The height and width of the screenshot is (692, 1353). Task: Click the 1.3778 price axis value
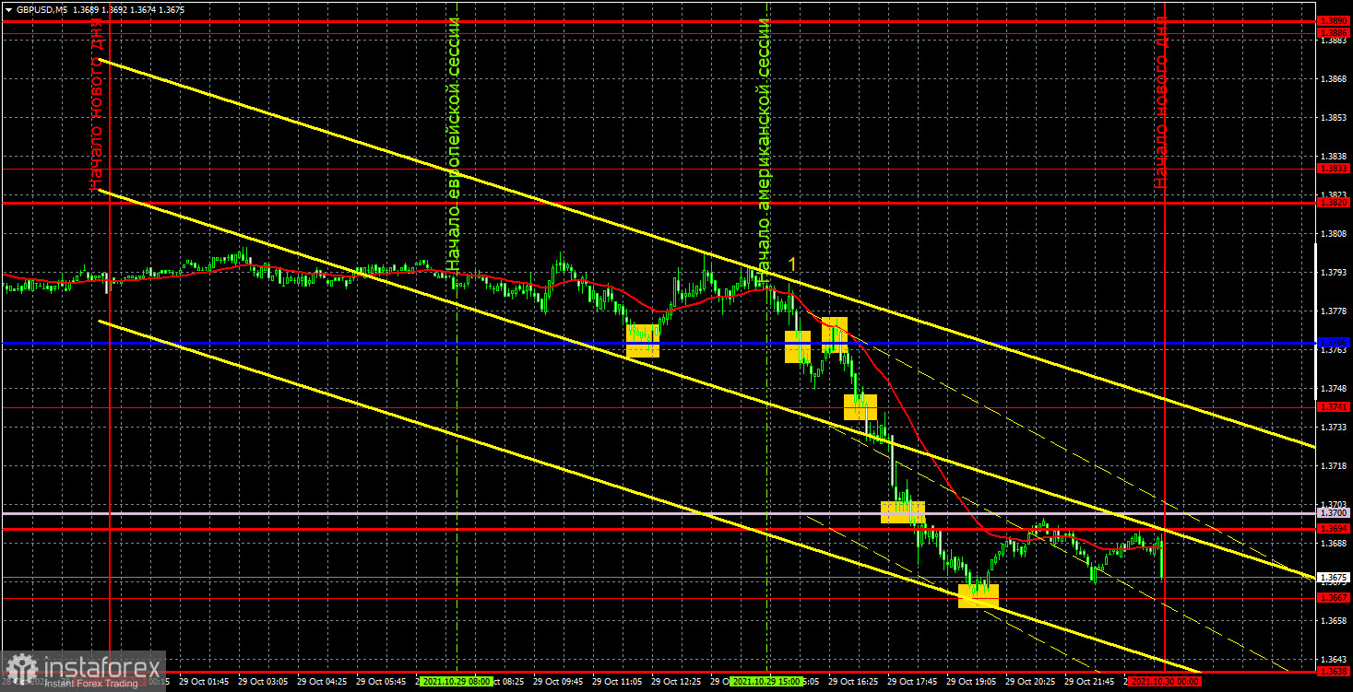click(x=1333, y=311)
